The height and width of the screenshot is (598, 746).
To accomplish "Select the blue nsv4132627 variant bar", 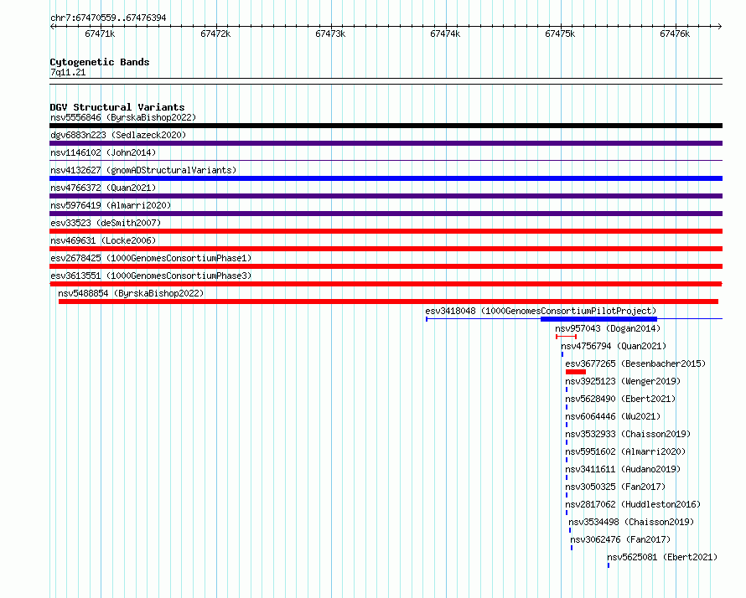I will [x=386, y=178].
